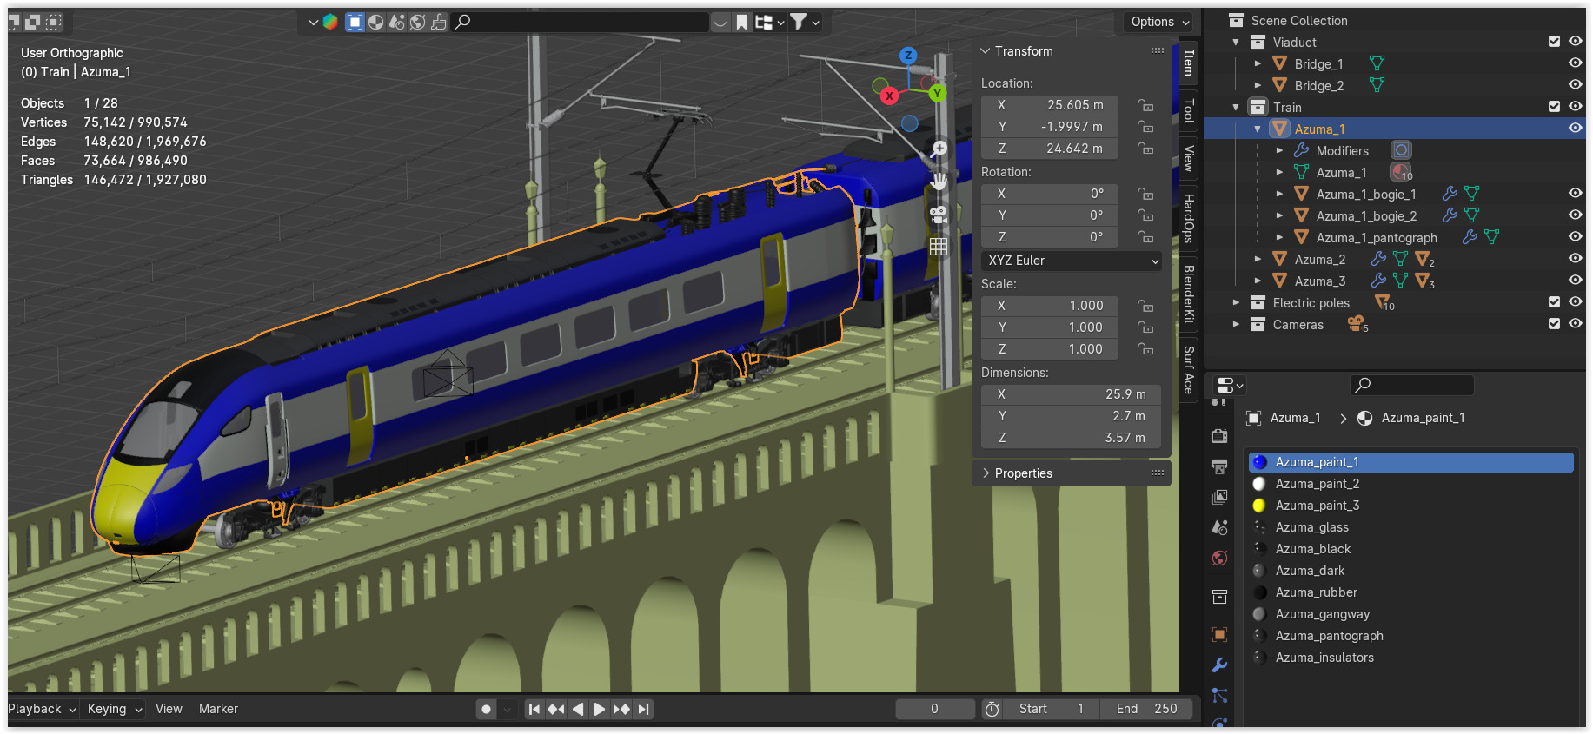Open the Options dropdown
The image size is (1593, 734).
pos(1159,22)
